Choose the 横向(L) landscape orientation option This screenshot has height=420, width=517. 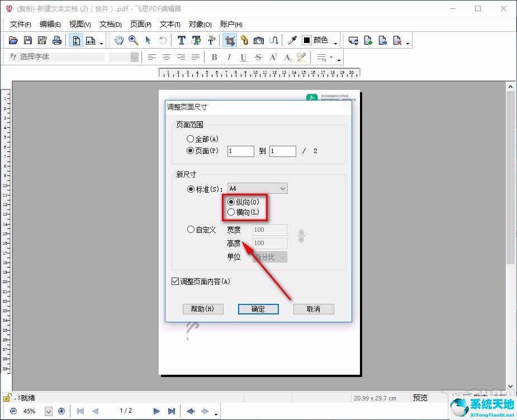click(231, 212)
